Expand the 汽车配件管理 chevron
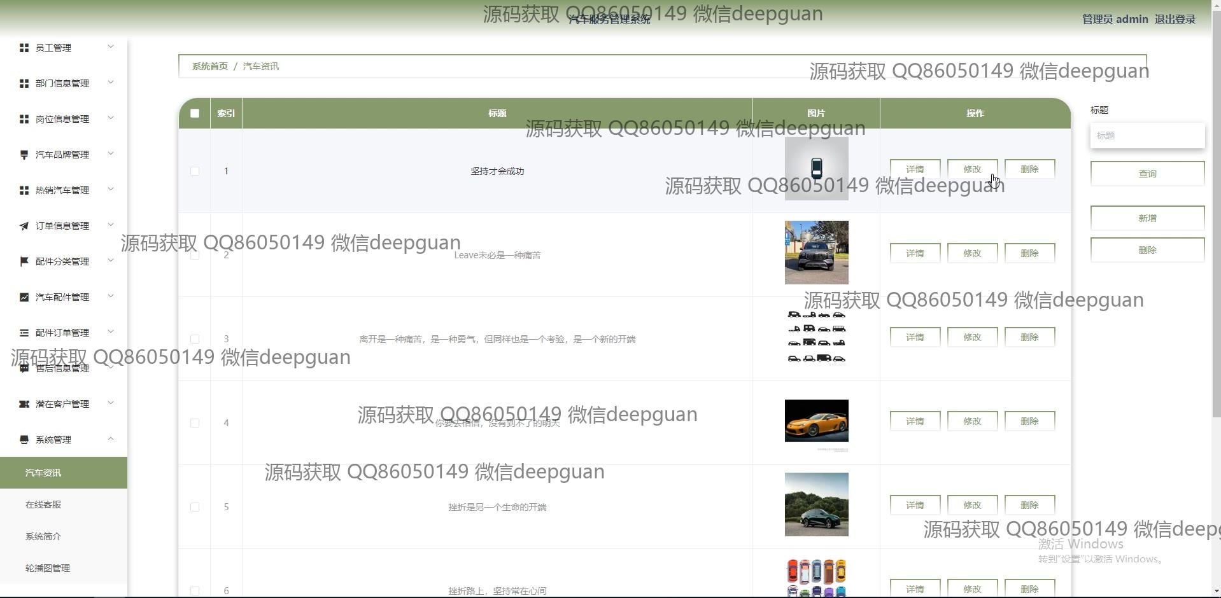 click(x=111, y=296)
